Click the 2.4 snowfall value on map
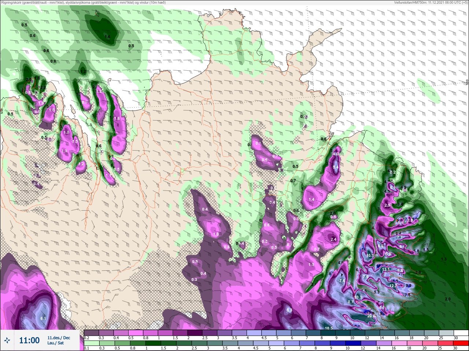469x351 pixels. tap(333, 239)
